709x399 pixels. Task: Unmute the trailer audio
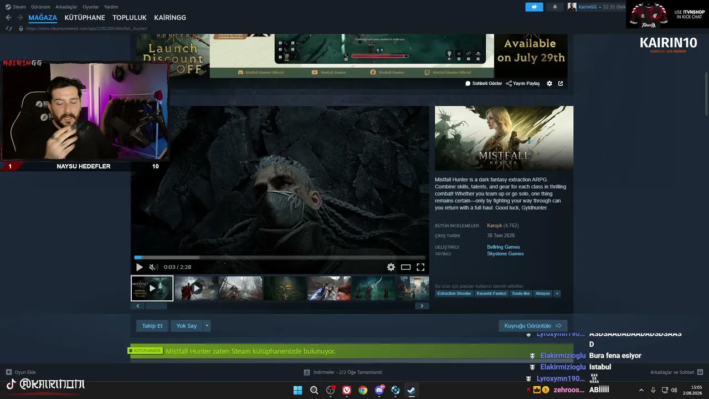tap(153, 267)
